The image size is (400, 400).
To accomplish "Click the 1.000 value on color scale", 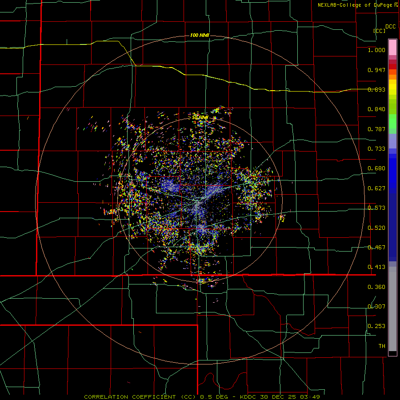I will tap(376, 50).
